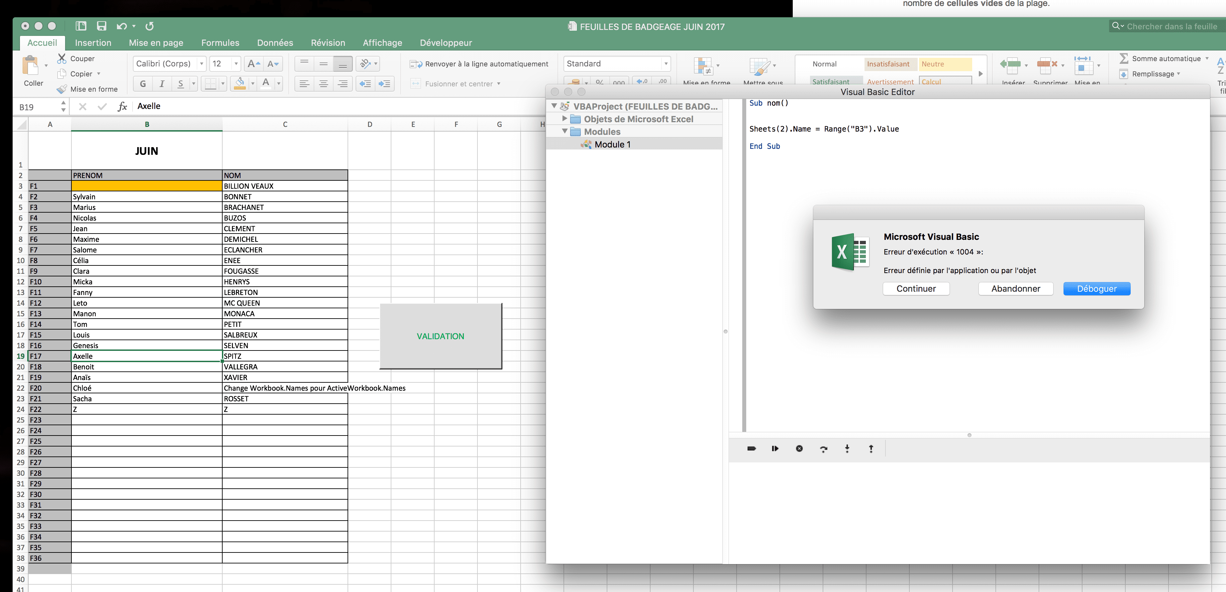The width and height of the screenshot is (1226, 592).
Task: Switch to the Formules ribbon tab
Action: click(x=220, y=43)
